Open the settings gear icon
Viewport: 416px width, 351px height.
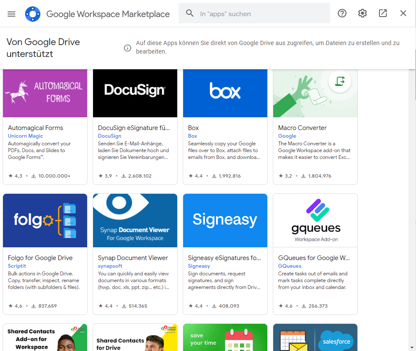click(362, 13)
